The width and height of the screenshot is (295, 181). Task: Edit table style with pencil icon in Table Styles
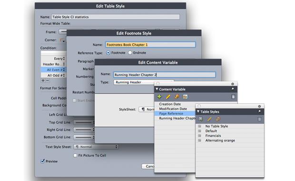tap(209, 119)
